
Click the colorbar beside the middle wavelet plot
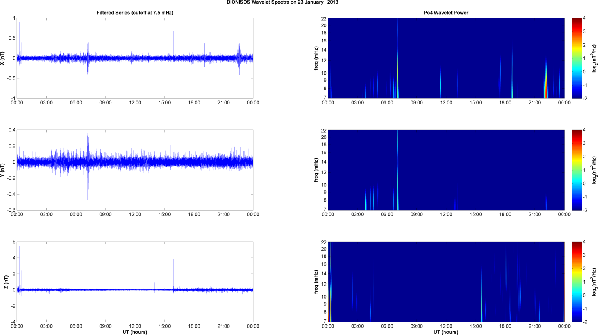click(576, 170)
